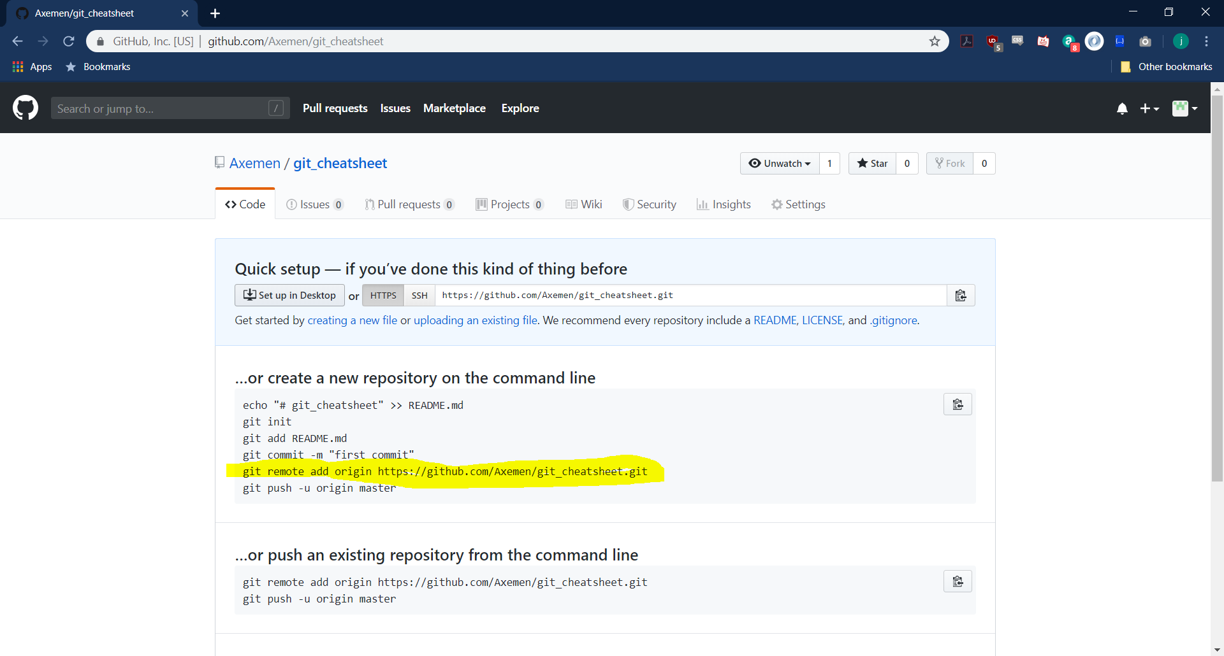Open the LICENSE link
1224x656 pixels.
click(822, 320)
